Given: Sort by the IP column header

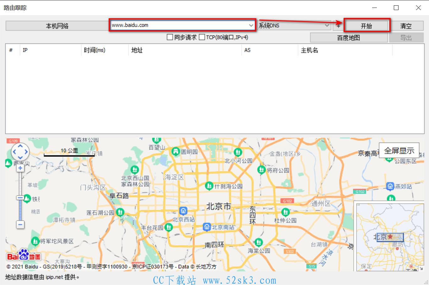Looking at the screenshot, I should [x=51, y=50].
